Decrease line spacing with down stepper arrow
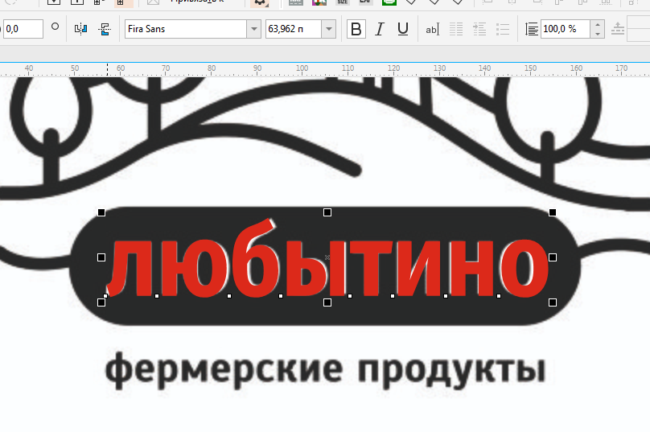Screen dimensions: 650x432 click(598, 34)
